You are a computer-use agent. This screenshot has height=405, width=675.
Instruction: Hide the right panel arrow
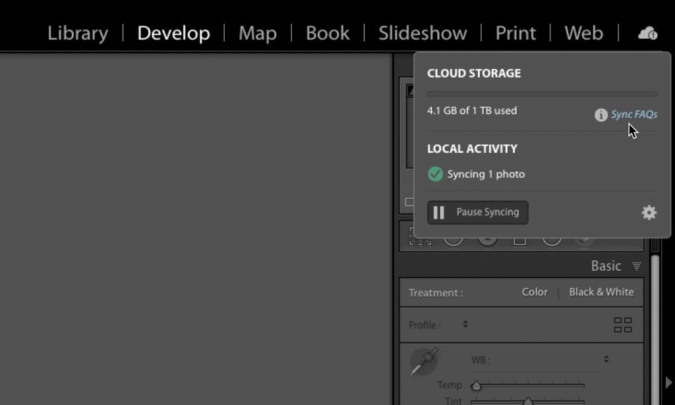669,382
